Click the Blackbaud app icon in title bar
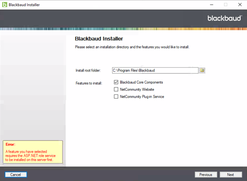Image resolution: width=247 pixels, height=181 pixels. [x=5, y=5]
